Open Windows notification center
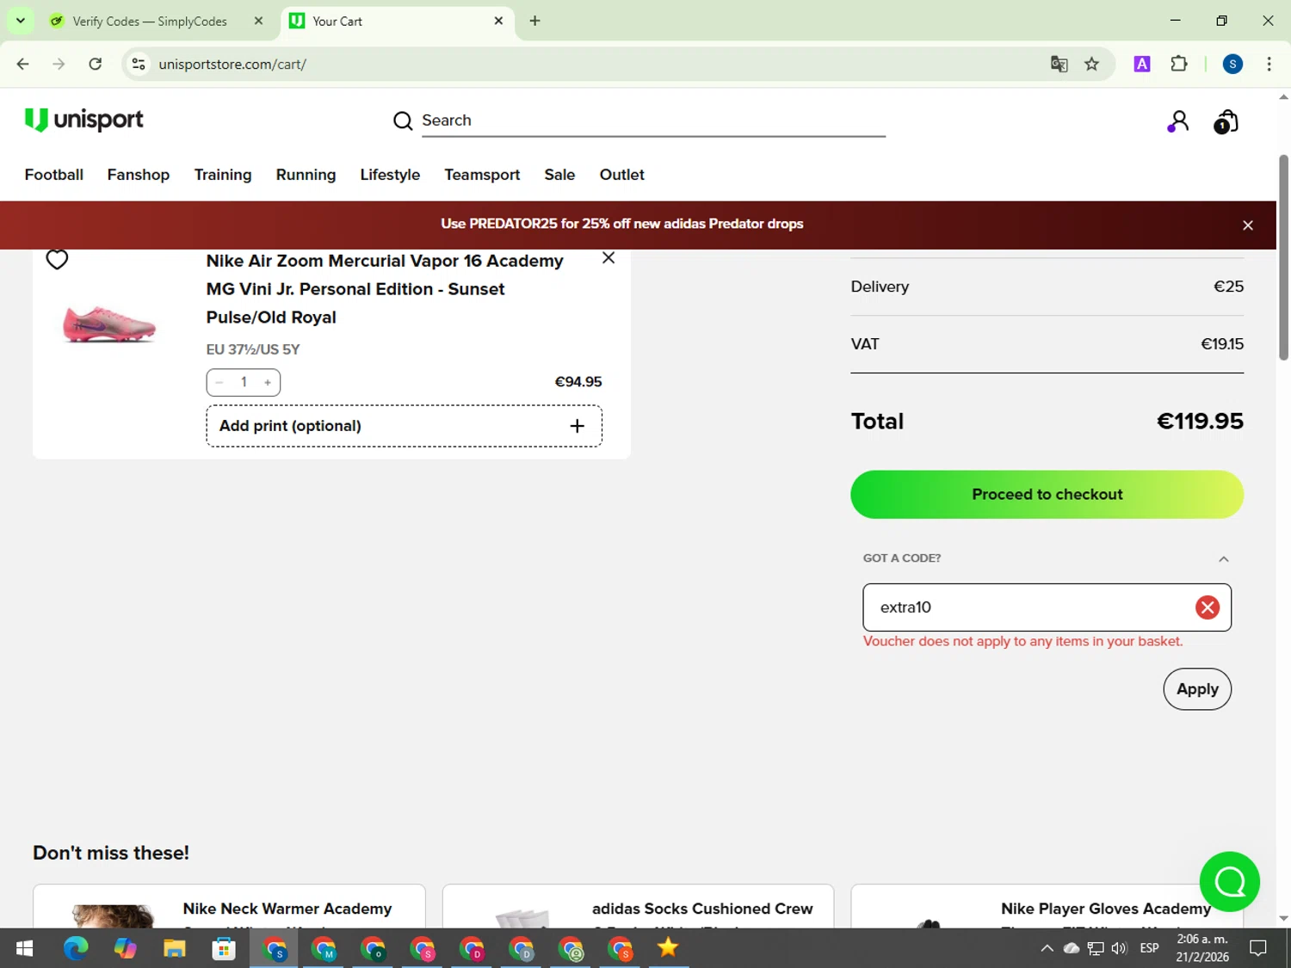This screenshot has height=968, width=1291. click(x=1258, y=948)
